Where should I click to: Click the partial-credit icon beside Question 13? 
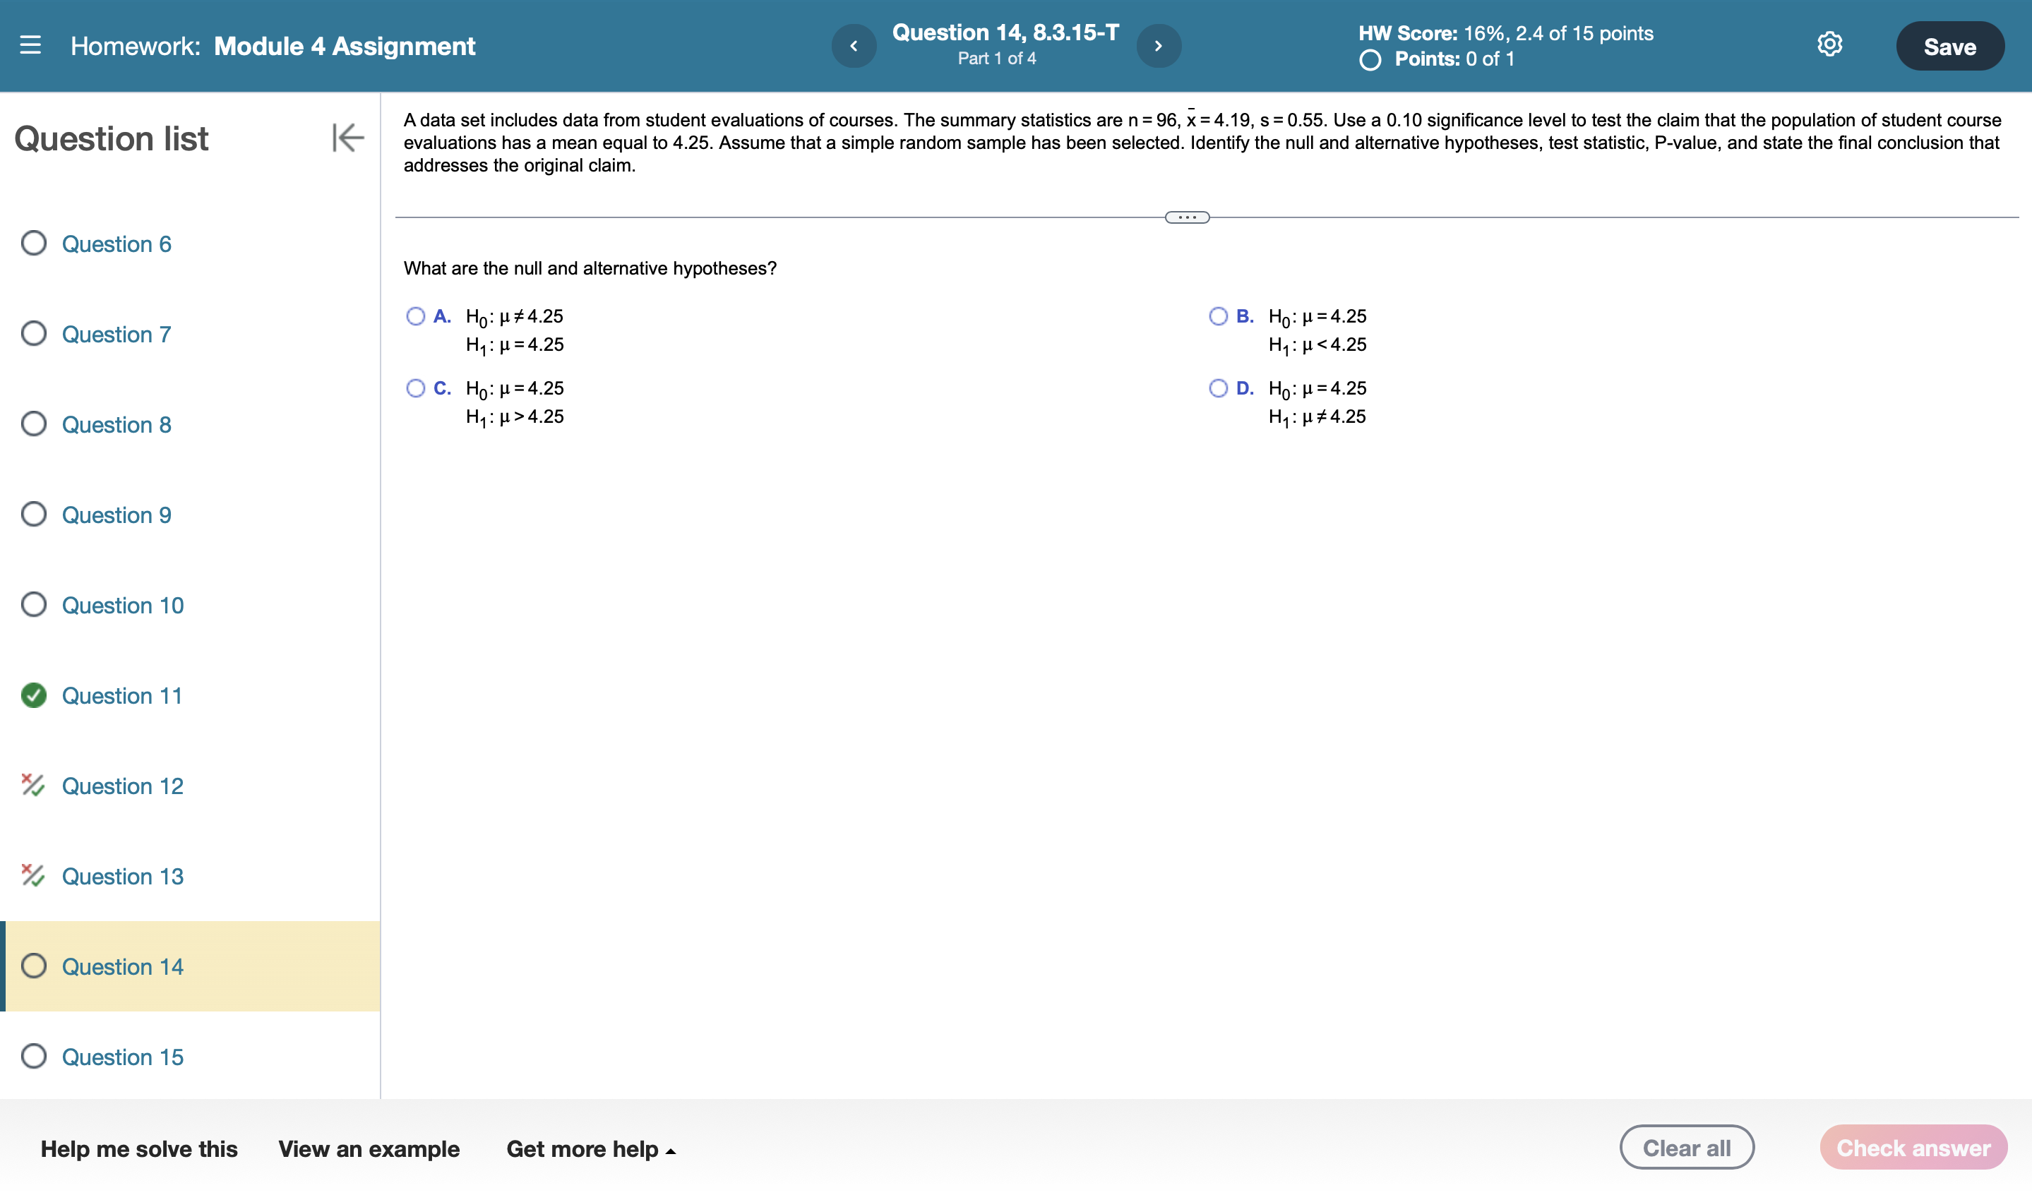pyautogui.click(x=33, y=876)
